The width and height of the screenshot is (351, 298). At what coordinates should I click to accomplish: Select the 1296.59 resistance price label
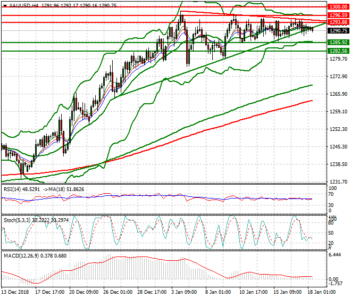click(338, 15)
